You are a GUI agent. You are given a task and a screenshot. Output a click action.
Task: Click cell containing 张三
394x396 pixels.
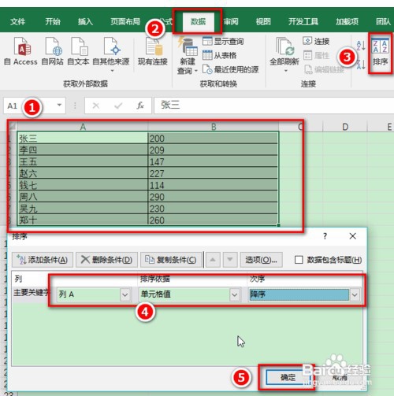[83, 138]
